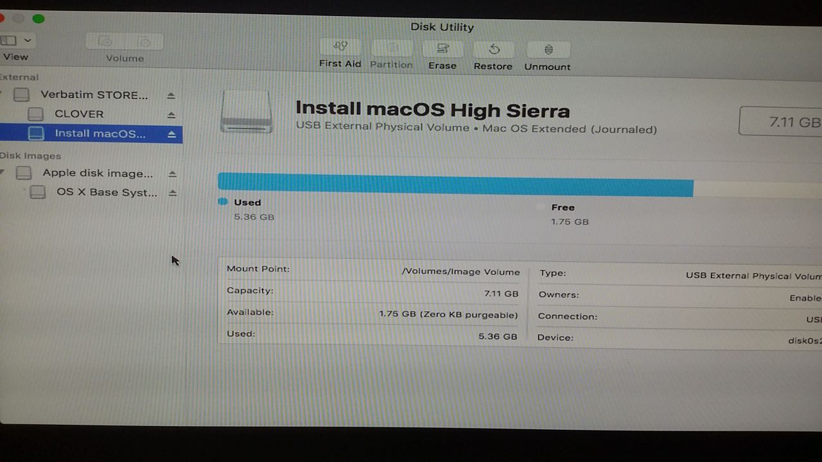The image size is (822, 462).
Task: Click the Mac OS Extended (Journaled) subtitle
Action: point(570,129)
